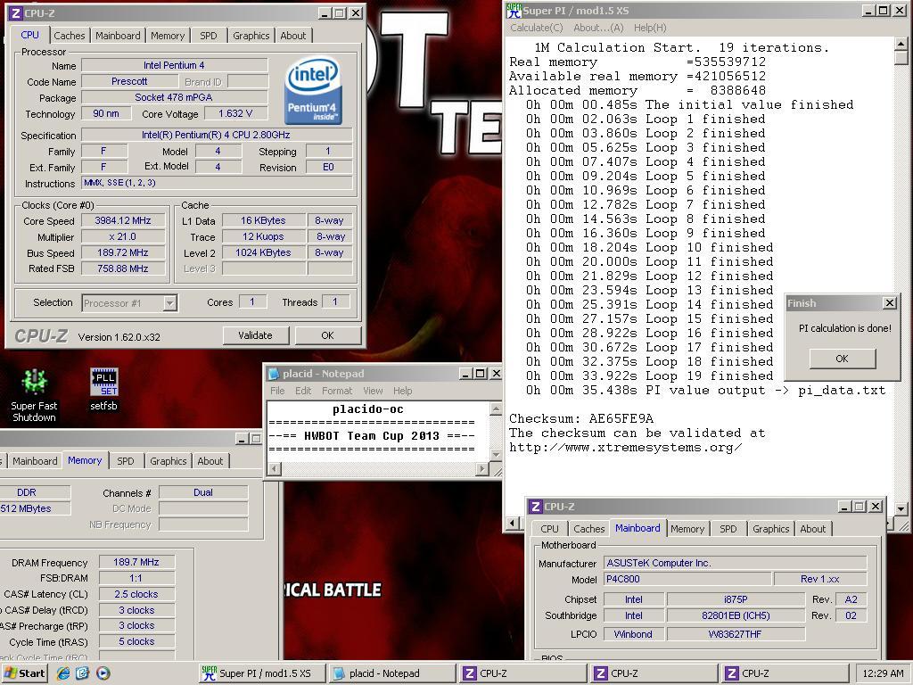Select Caches tab in Mainboard CPU-Z window
The width and height of the screenshot is (913, 685).
588,529
